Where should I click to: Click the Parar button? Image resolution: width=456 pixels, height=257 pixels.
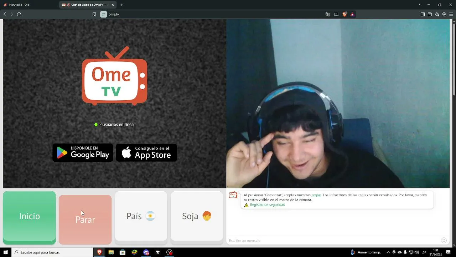click(x=85, y=219)
